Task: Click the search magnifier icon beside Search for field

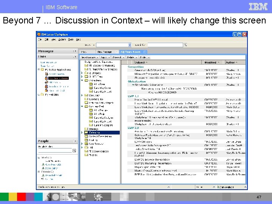Action: point(185,45)
